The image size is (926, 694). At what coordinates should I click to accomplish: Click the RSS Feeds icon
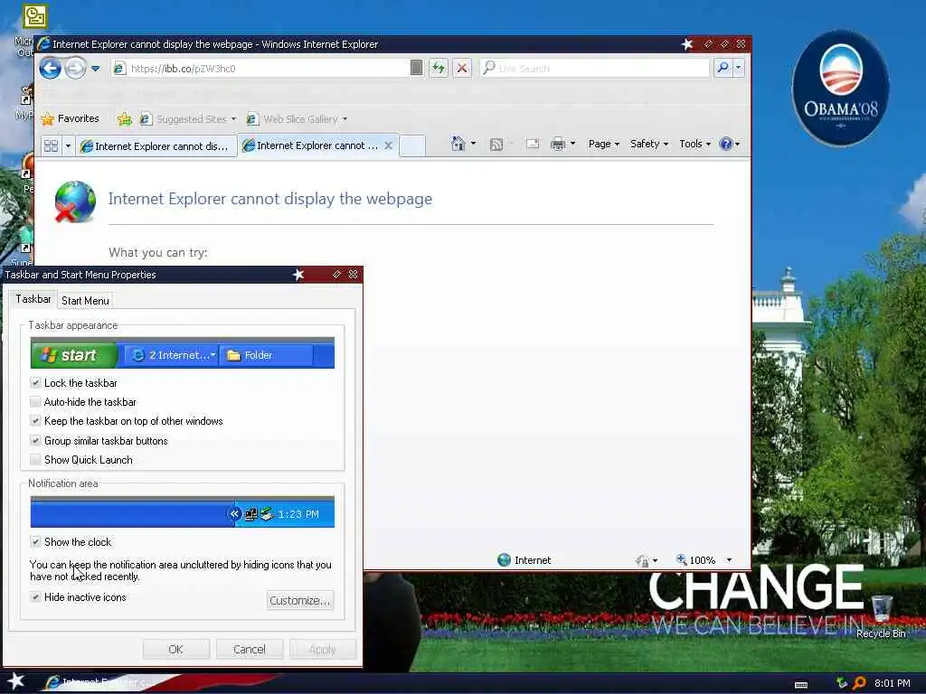click(496, 144)
